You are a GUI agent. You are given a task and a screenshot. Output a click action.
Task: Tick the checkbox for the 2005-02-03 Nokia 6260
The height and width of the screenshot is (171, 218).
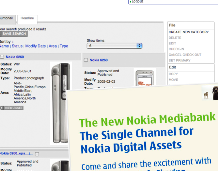point(86,60)
